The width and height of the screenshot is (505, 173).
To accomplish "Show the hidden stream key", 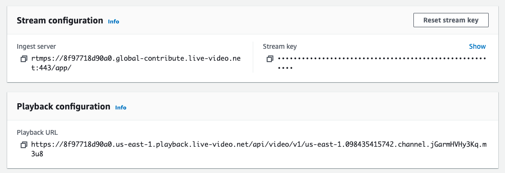I will [x=477, y=46].
